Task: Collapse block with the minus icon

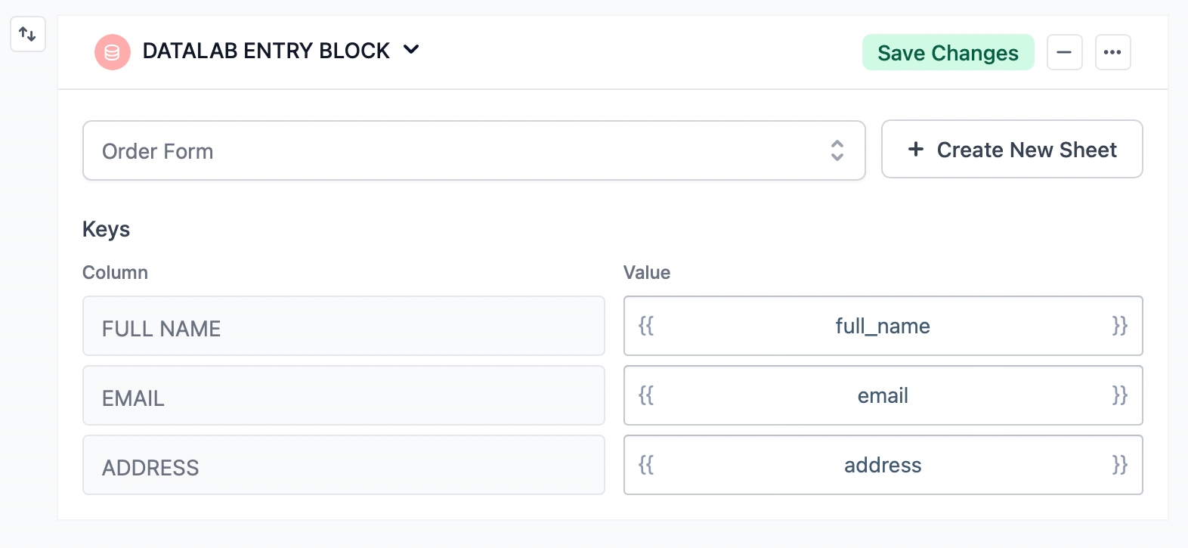Action: [x=1064, y=52]
